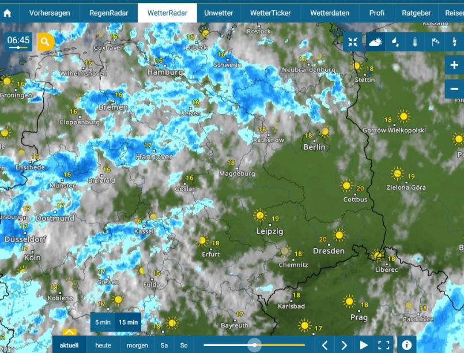Collapse map with the shrink arrows icon
This screenshot has height=353, width=464.
point(353,42)
